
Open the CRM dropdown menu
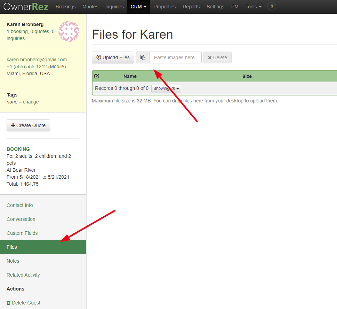[x=138, y=7]
